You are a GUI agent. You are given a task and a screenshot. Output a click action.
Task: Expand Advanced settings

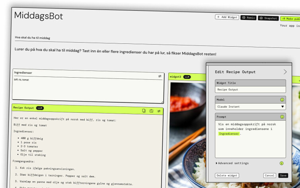point(232,163)
